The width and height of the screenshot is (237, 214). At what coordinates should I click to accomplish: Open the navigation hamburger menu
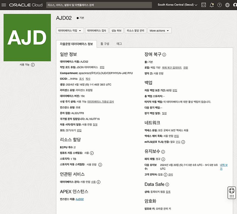pos(4,4)
